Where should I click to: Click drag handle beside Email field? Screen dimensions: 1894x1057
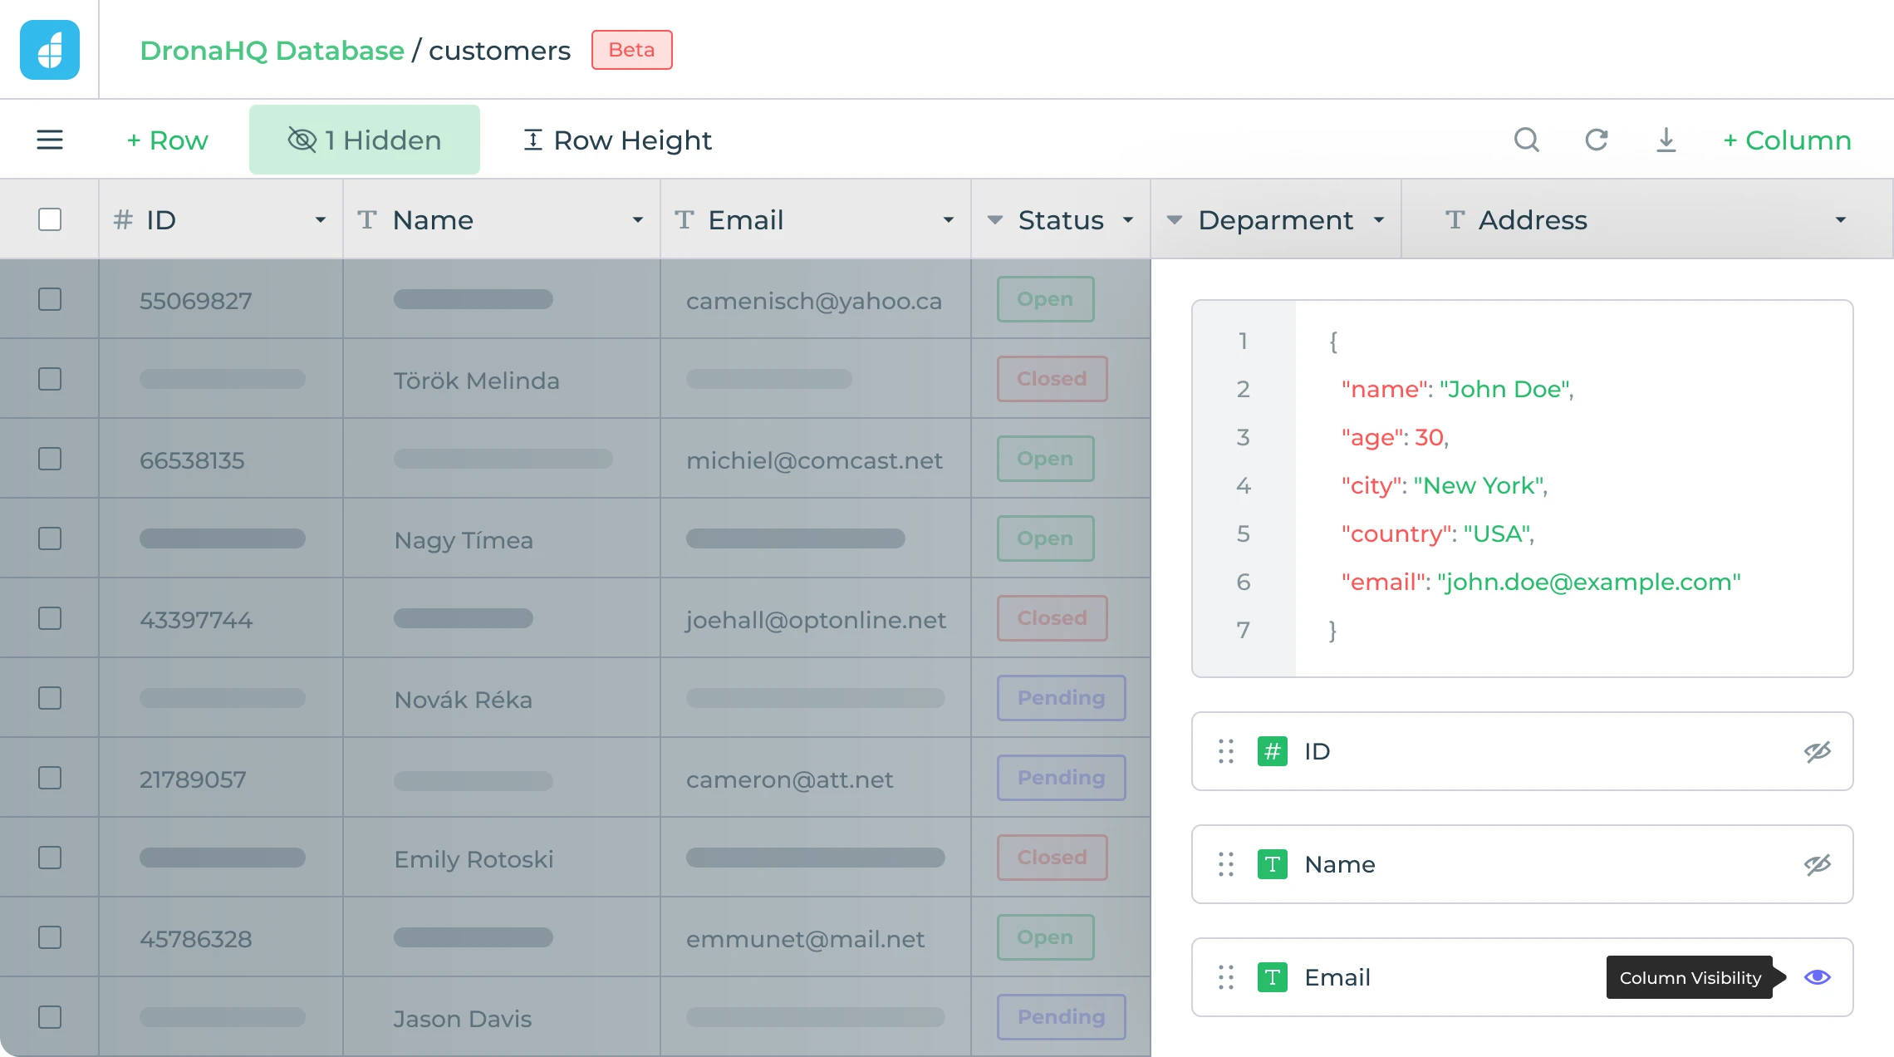point(1226,977)
